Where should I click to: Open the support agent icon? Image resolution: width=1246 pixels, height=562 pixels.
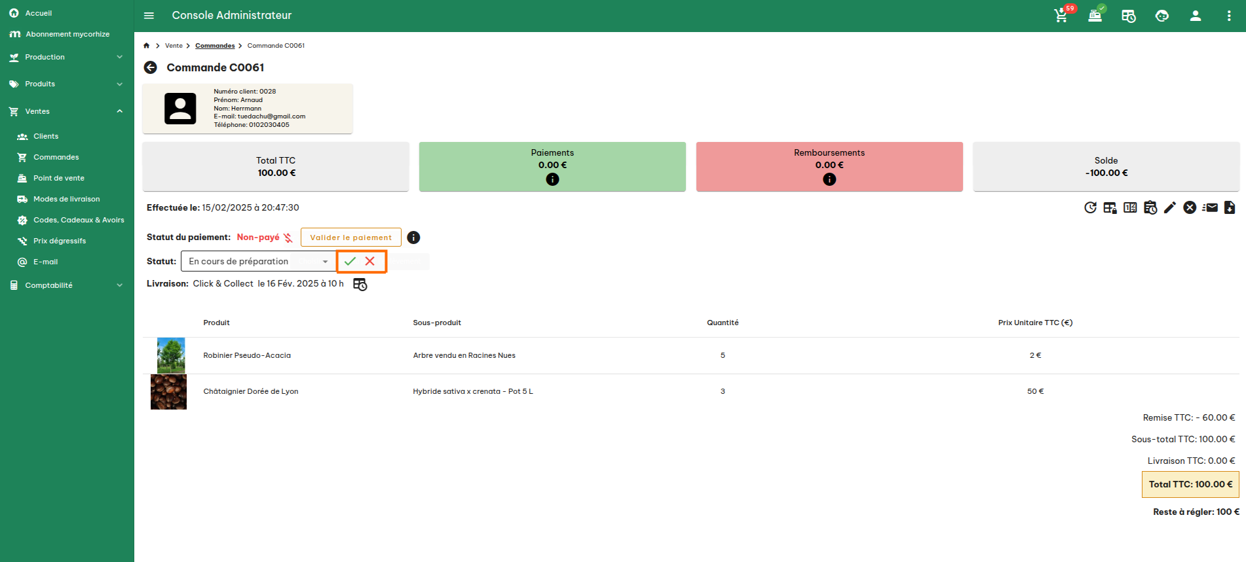1161,16
